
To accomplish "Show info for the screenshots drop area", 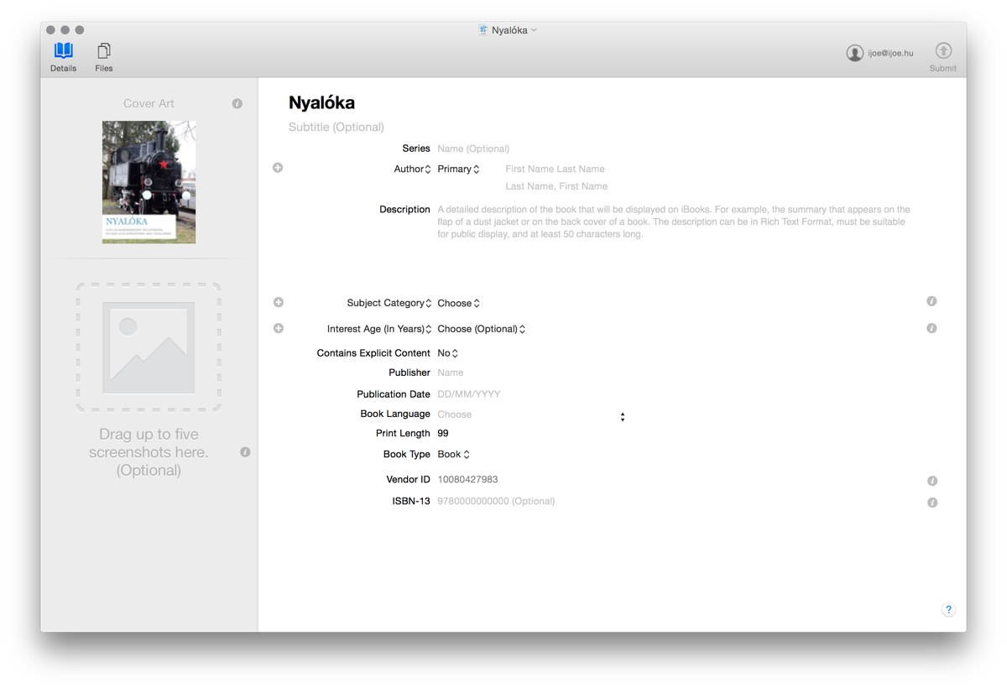I will 245,452.
